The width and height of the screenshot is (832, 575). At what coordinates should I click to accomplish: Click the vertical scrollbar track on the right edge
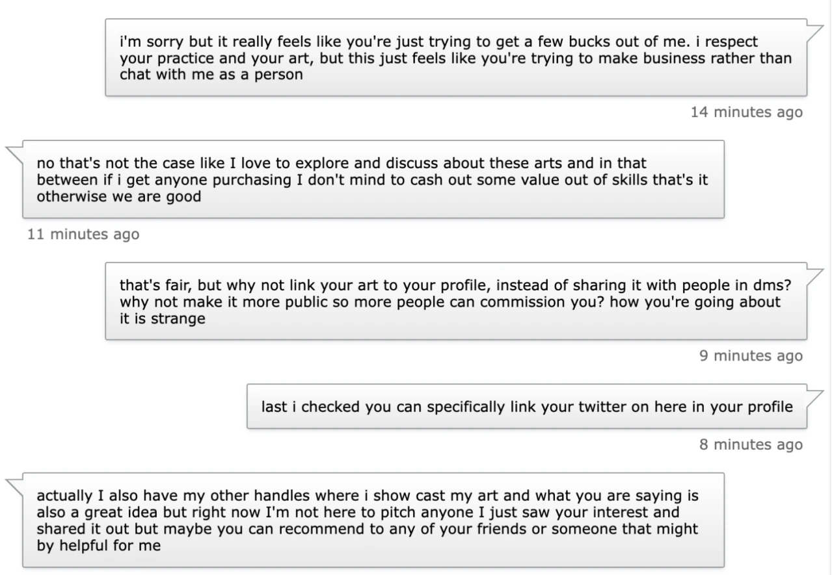coord(828,287)
